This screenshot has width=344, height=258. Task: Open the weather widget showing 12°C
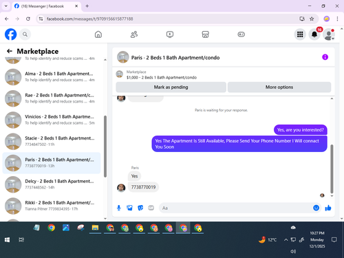(268, 239)
